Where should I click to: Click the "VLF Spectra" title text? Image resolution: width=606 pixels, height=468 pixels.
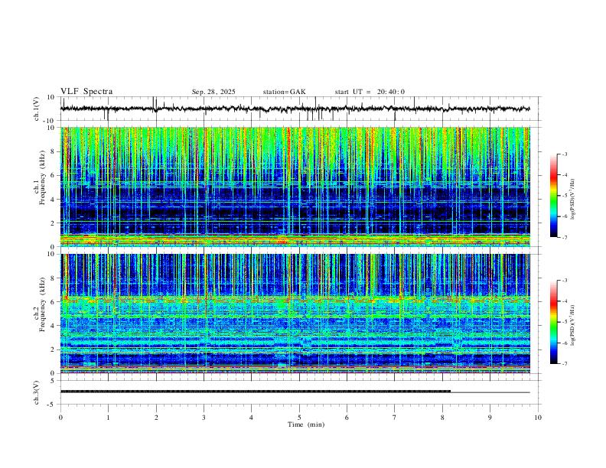click(x=86, y=92)
